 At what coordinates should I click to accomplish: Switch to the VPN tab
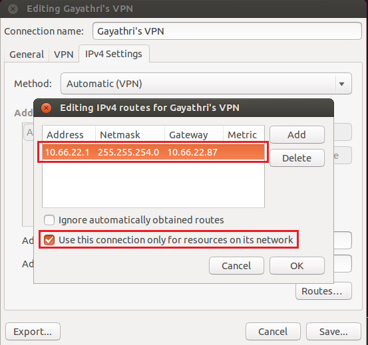click(64, 55)
